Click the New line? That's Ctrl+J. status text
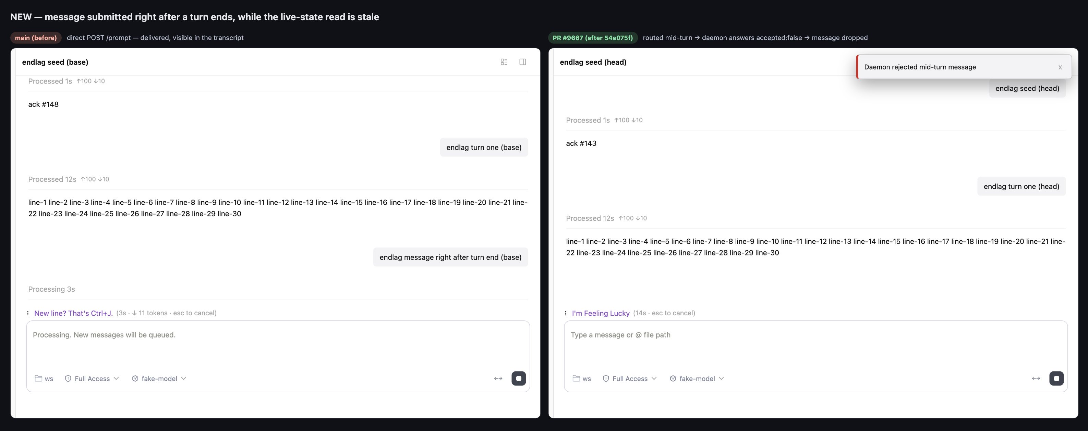 click(x=73, y=313)
